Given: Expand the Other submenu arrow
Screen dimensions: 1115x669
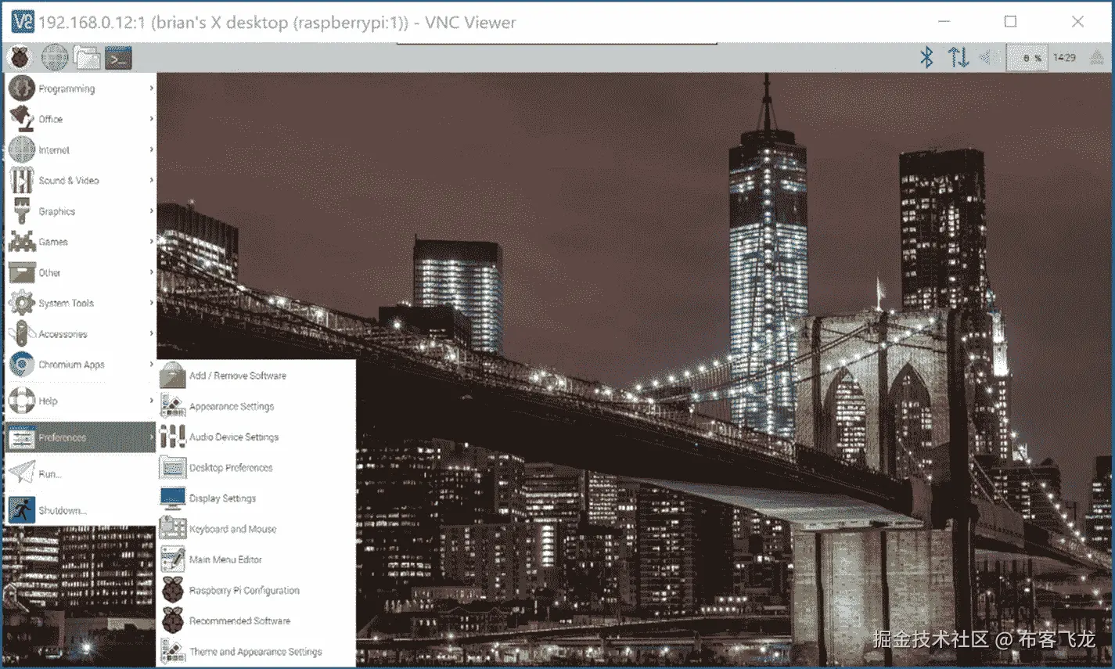Looking at the screenshot, I should point(151,272).
